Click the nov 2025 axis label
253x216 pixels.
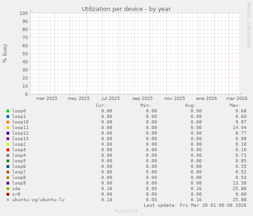click(174, 99)
